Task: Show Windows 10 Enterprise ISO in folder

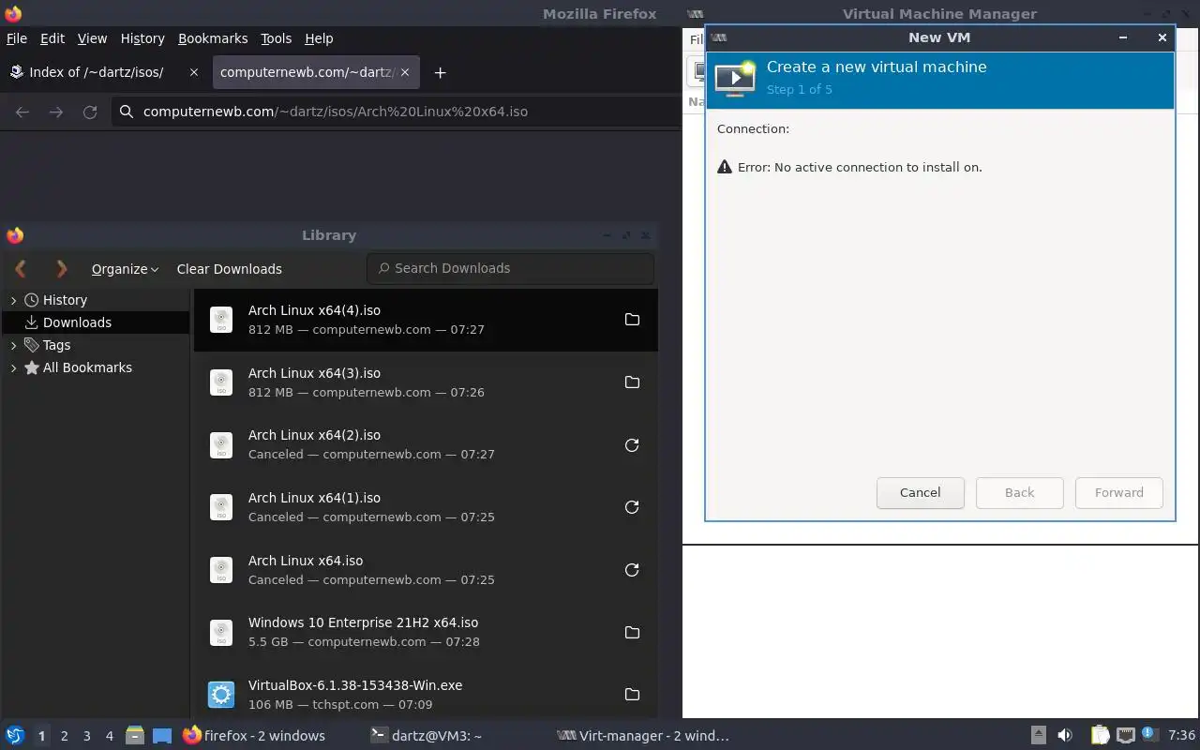Action: point(632,633)
